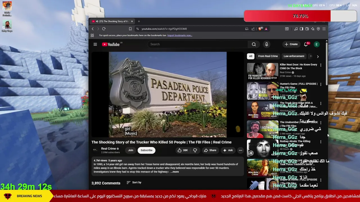Screen dimensions: 360x202
Task: Expand the description with ...more
Action: (174, 172)
